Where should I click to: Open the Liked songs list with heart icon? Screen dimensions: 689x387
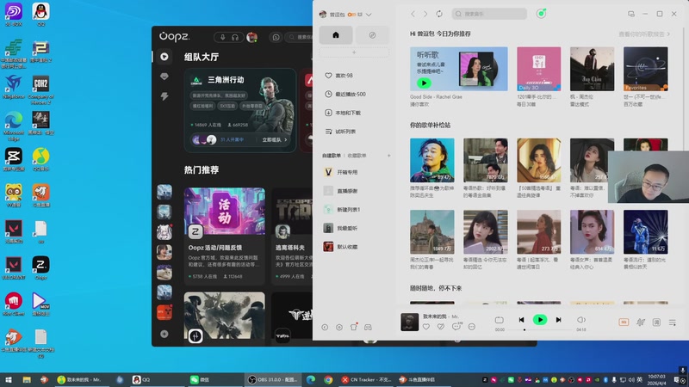click(338, 76)
